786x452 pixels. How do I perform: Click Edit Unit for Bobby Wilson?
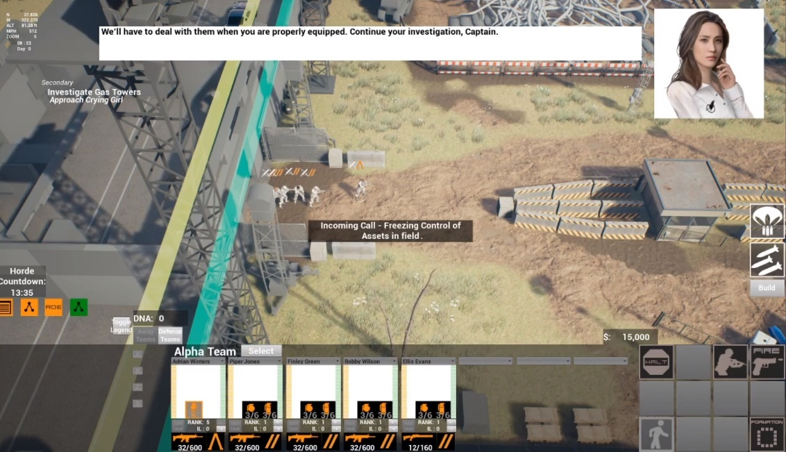click(x=351, y=426)
